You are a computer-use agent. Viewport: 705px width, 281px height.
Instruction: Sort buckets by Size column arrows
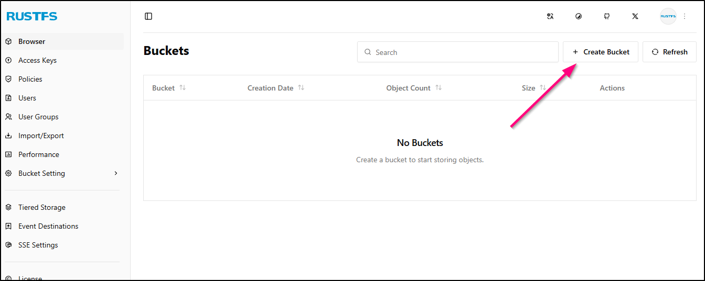coord(543,88)
